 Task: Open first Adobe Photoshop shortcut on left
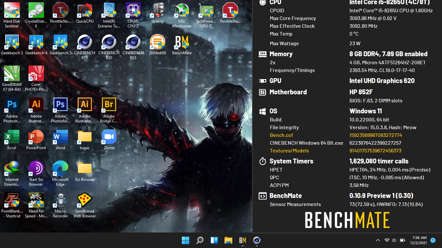(12, 110)
